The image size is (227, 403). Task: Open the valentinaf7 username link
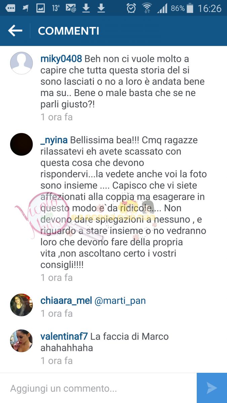(x=64, y=336)
